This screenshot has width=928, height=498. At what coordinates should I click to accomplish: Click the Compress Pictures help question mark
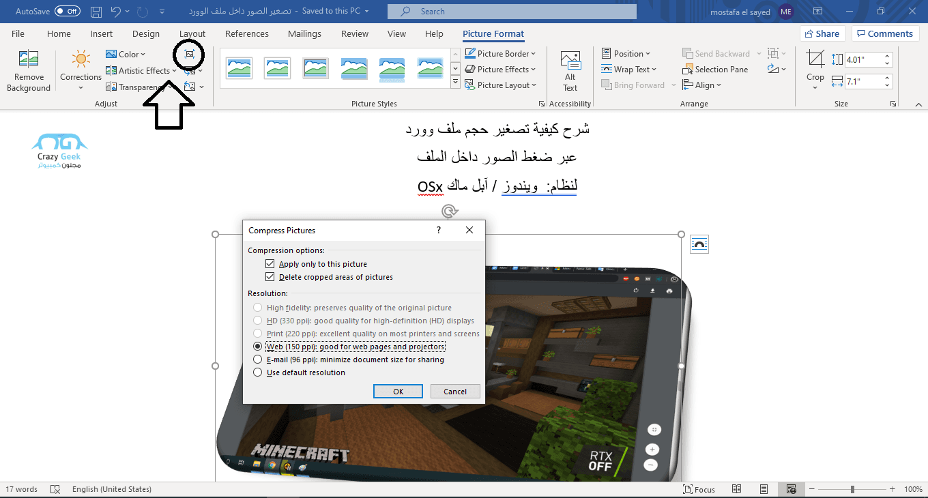click(439, 231)
